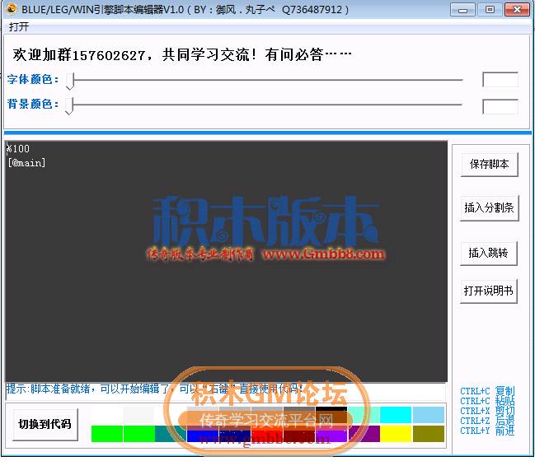The height and width of the screenshot is (461, 535).
Task: Click the value box beside 字体颜色 slider
Action: [x=500, y=80]
